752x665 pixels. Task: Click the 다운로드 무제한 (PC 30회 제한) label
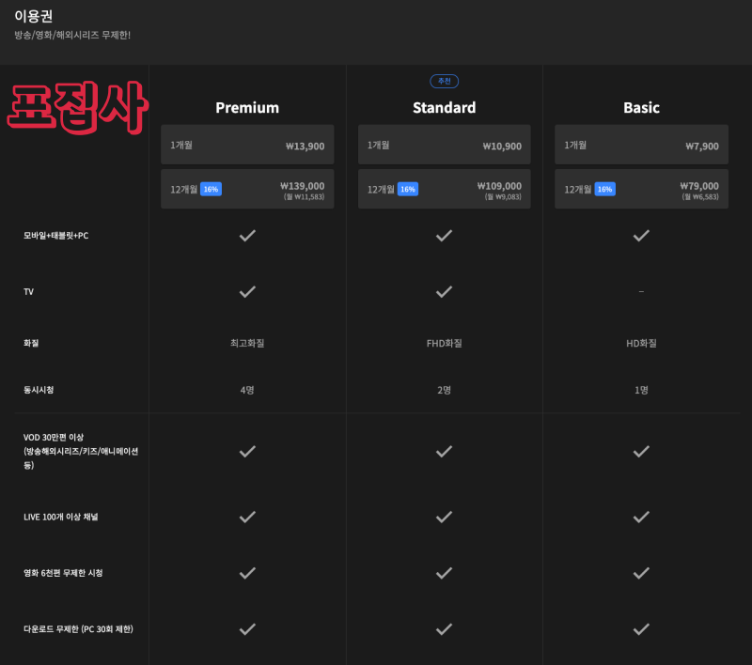point(79,629)
